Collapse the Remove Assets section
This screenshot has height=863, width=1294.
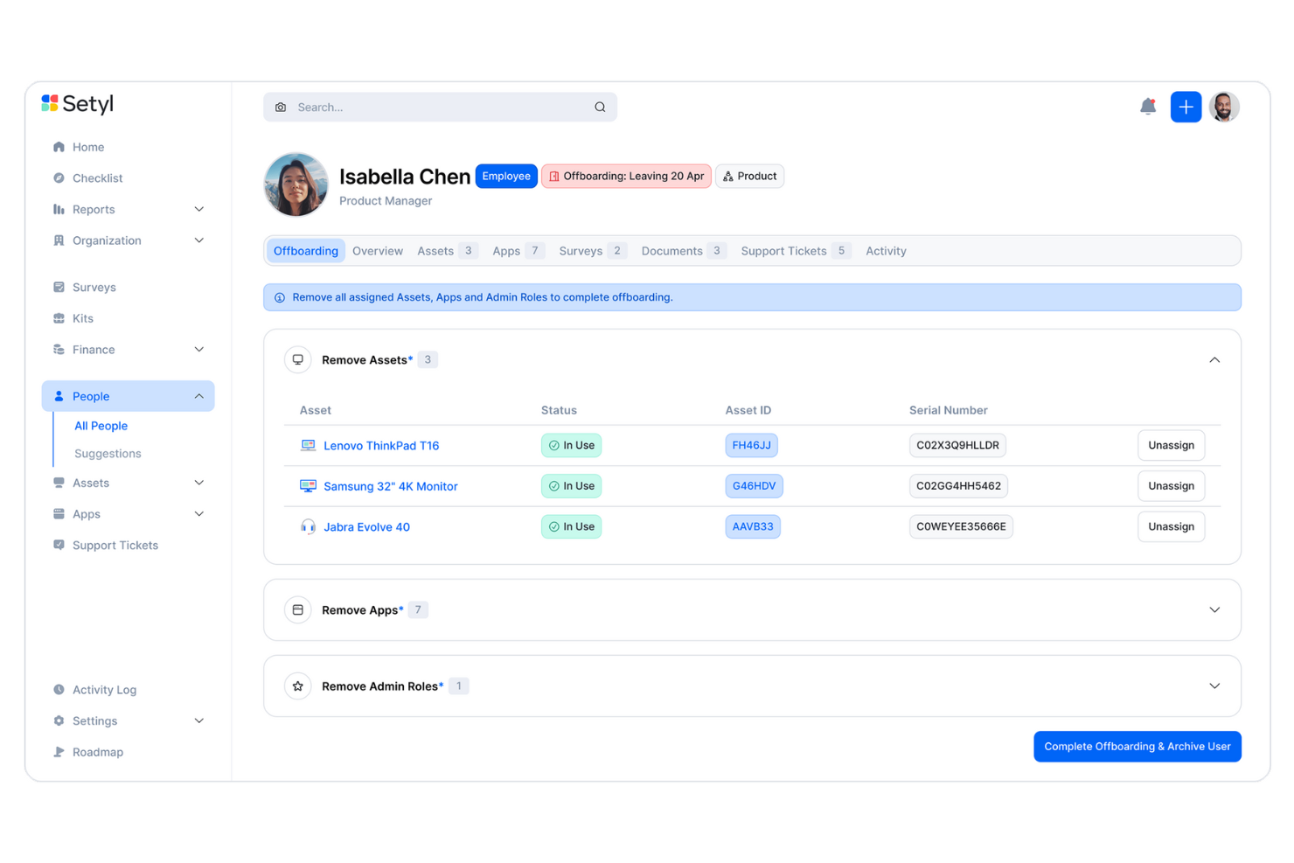click(x=1214, y=359)
